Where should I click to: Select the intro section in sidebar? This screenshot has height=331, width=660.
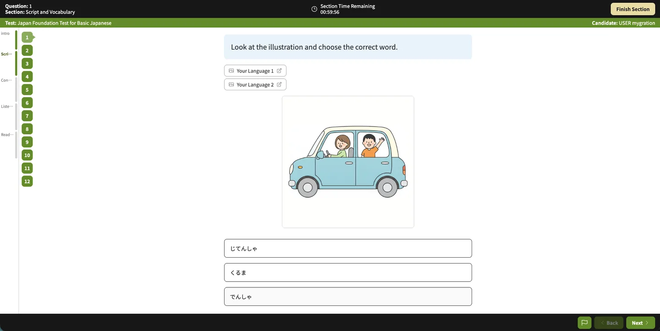click(x=5, y=33)
